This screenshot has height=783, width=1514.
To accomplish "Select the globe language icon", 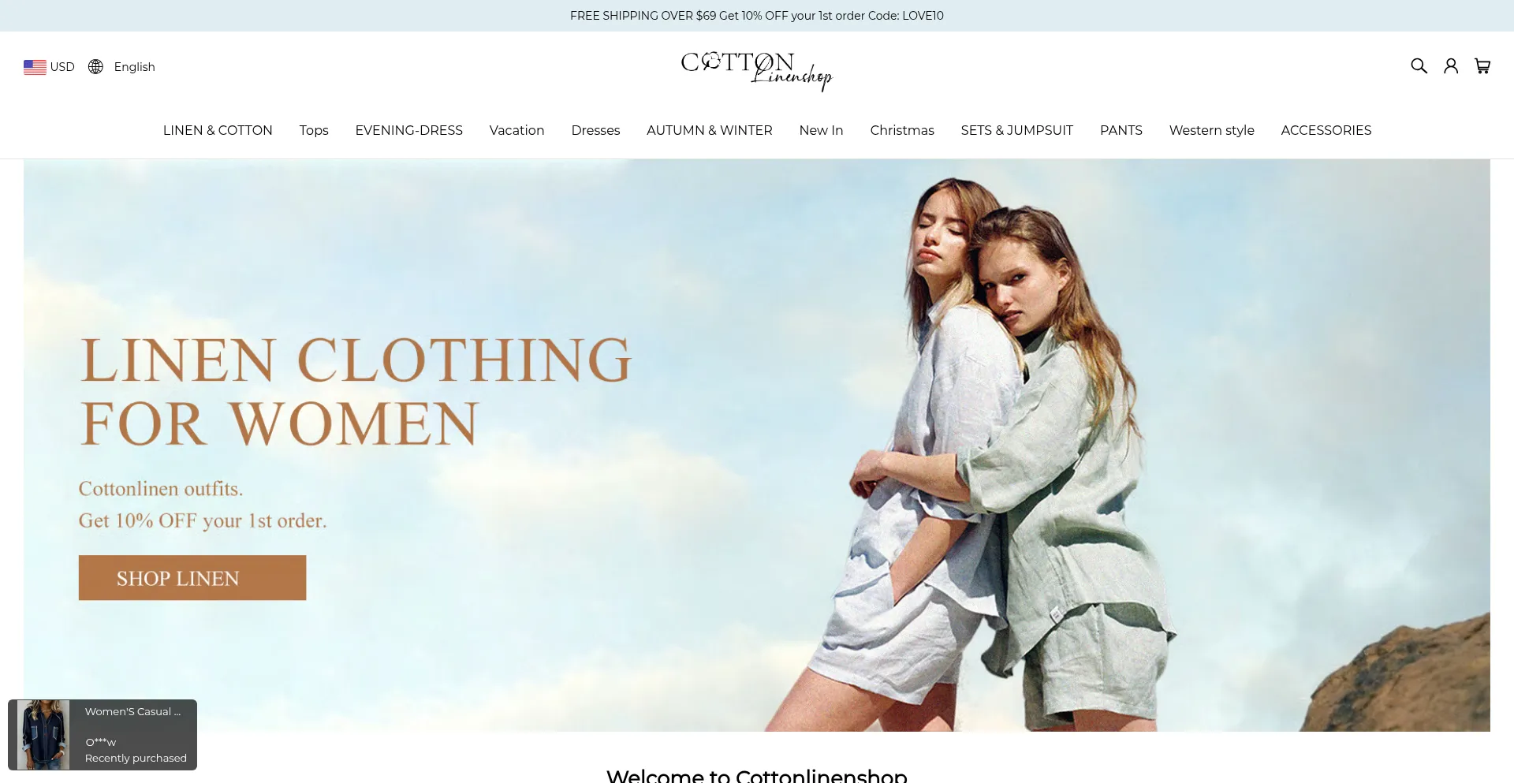I will click(95, 67).
